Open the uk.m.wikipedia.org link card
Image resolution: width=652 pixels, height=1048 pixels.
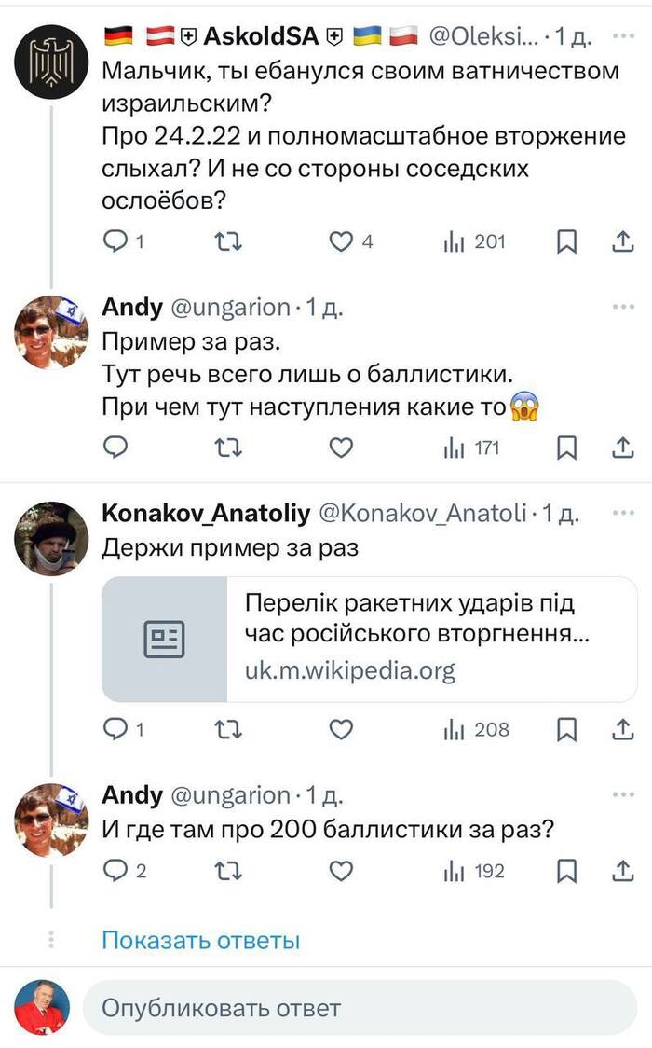coord(369,639)
